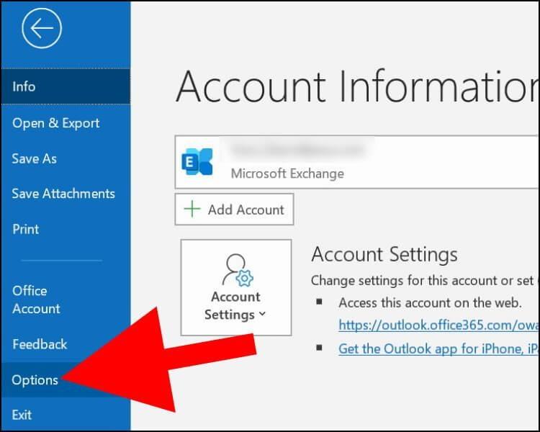Click the green plus Add Account icon

click(192, 209)
